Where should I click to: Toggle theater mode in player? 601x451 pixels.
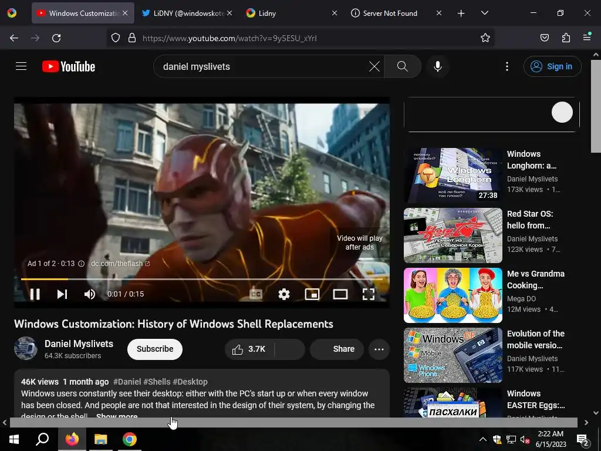(x=340, y=294)
